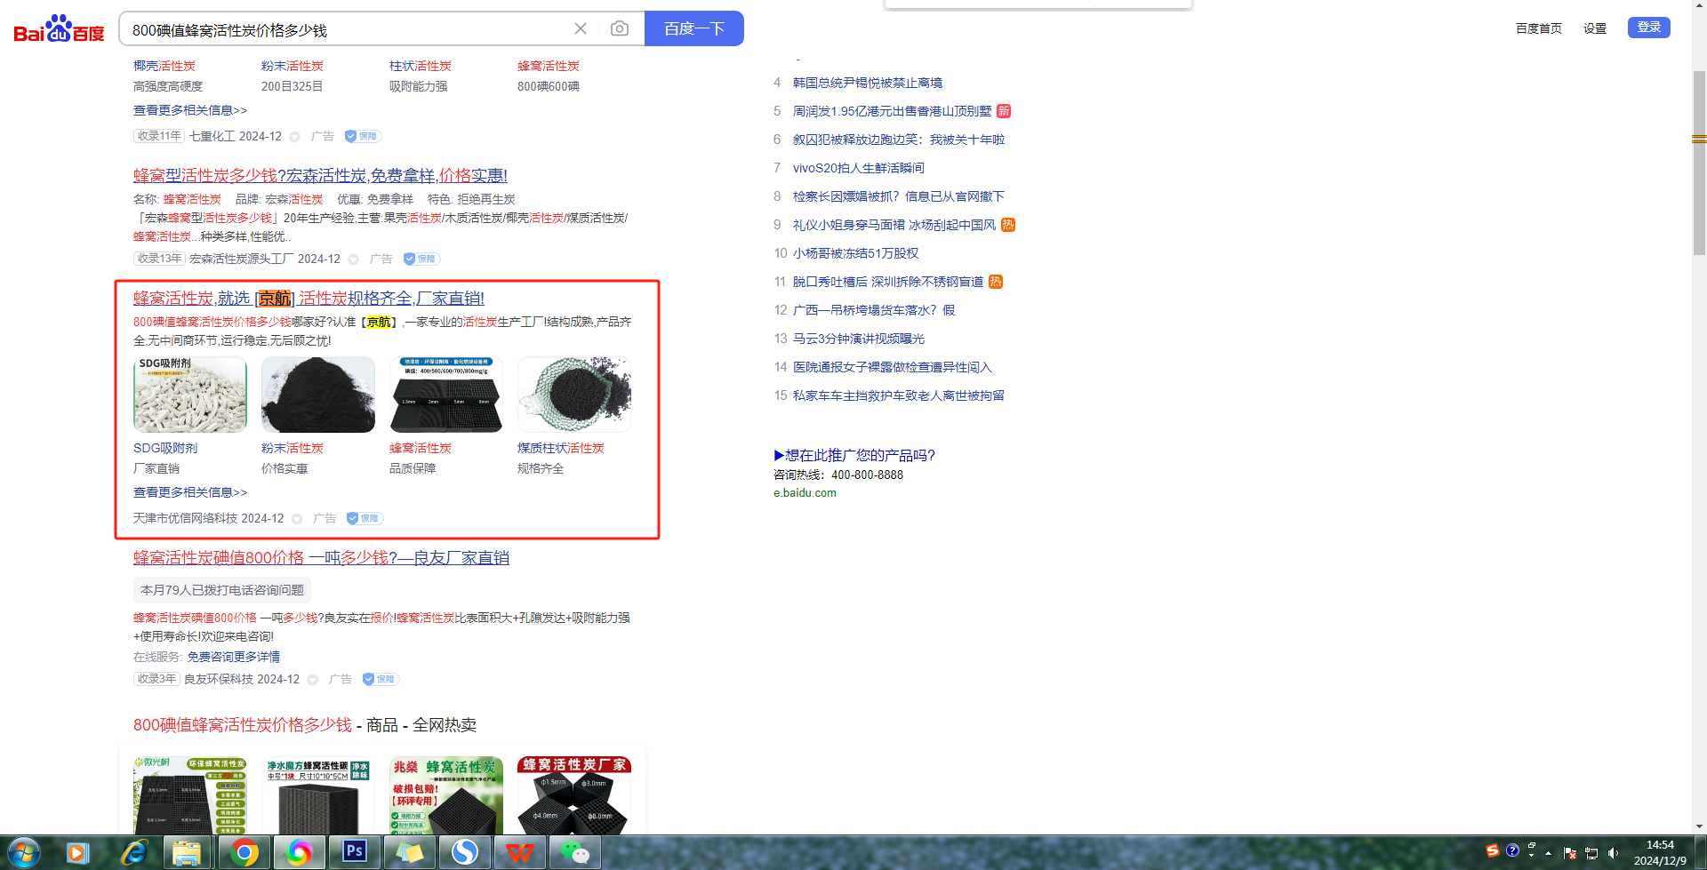Open the 净水魔方蜂窝活性碳 product image
Image resolution: width=1707 pixels, height=870 pixels.
[318, 795]
